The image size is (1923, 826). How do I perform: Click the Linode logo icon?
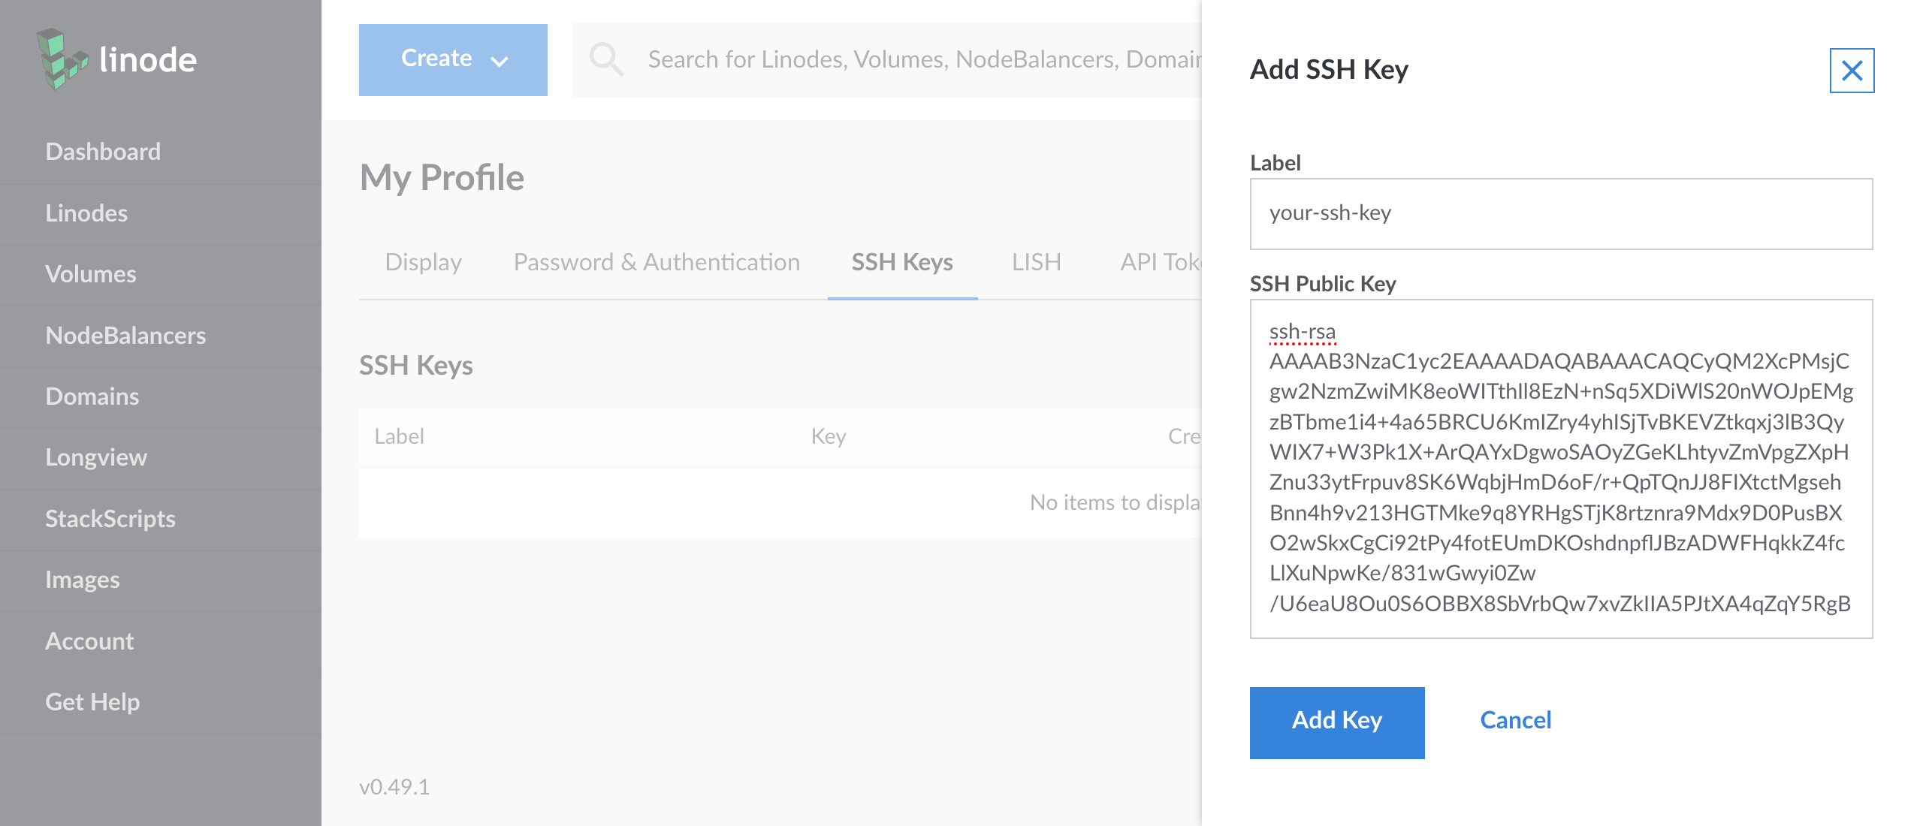[x=62, y=59]
